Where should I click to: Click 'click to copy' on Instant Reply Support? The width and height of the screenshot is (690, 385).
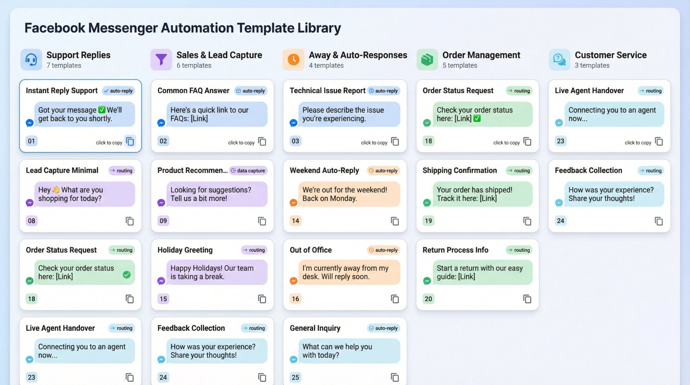point(109,142)
